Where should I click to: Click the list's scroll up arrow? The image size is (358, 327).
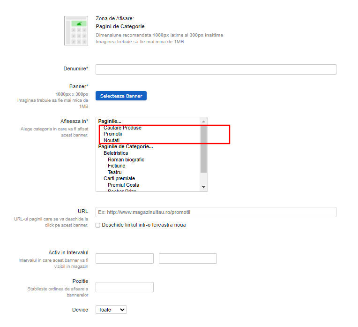point(203,121)
